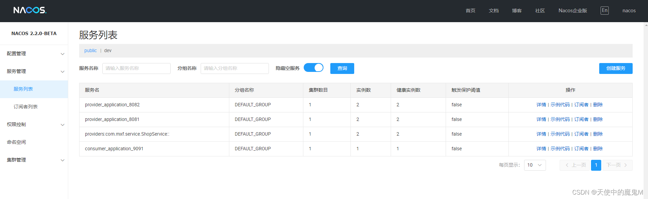Open Nacos企业版 link
Viewport: 648px width, 199px height.
(573, 11)
